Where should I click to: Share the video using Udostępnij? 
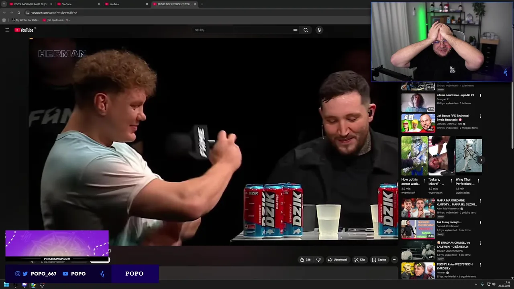point(337,260)
